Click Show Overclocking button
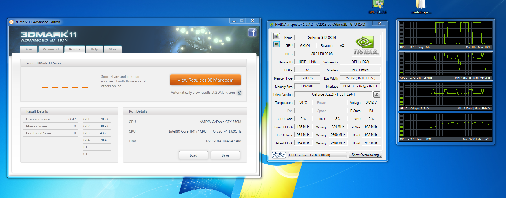 [366, 155]
